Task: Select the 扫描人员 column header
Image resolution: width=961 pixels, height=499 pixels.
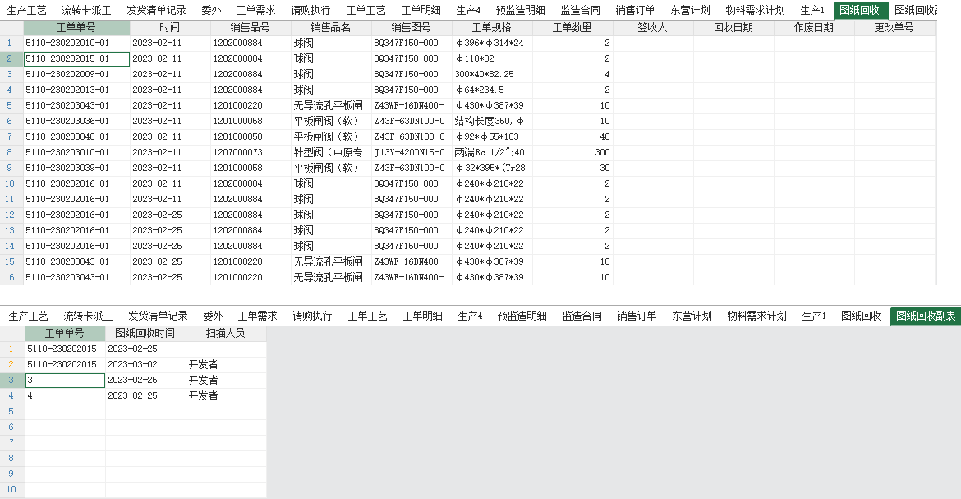Action: click(226, 333)
